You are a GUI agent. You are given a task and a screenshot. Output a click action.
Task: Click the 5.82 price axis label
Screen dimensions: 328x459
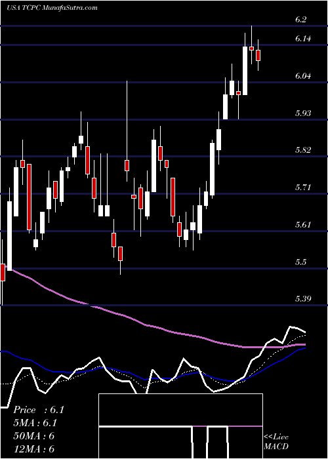303,150
